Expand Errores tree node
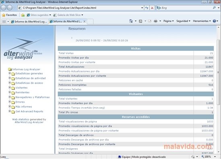 10,101
